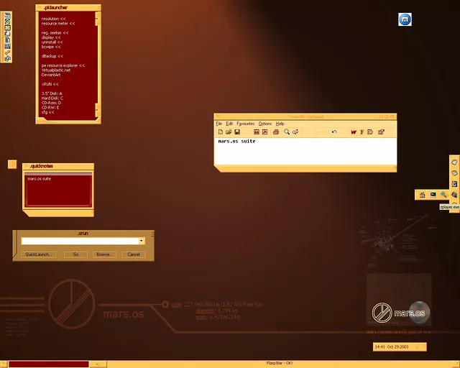The width and height of the screenshot is (460, 368).
Task: Open the Favourites menu in metapad
Action: [245, 124]
